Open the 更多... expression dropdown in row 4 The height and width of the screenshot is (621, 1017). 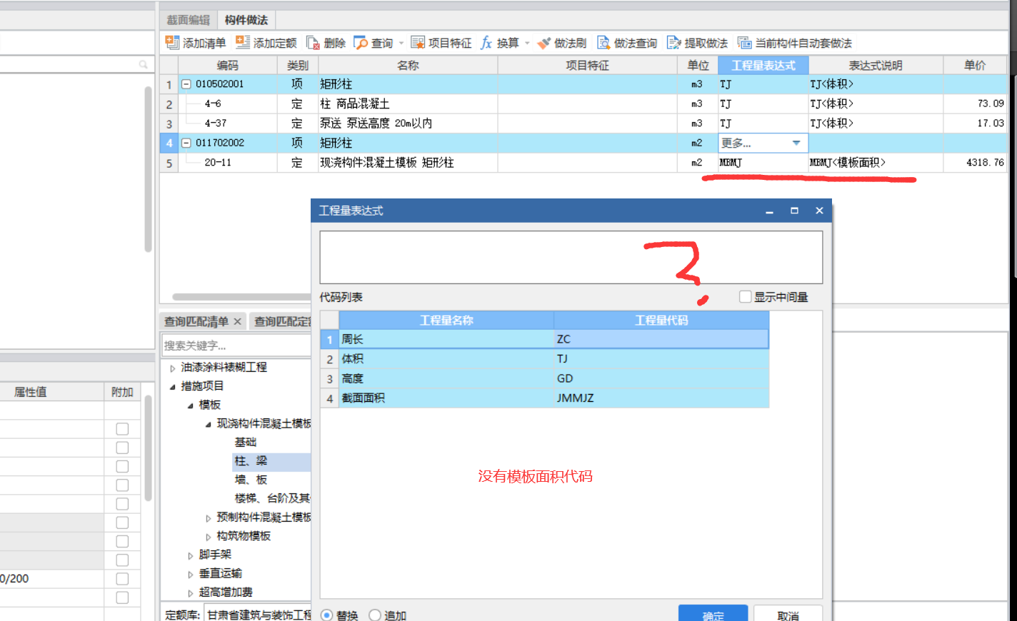(796, 143)
